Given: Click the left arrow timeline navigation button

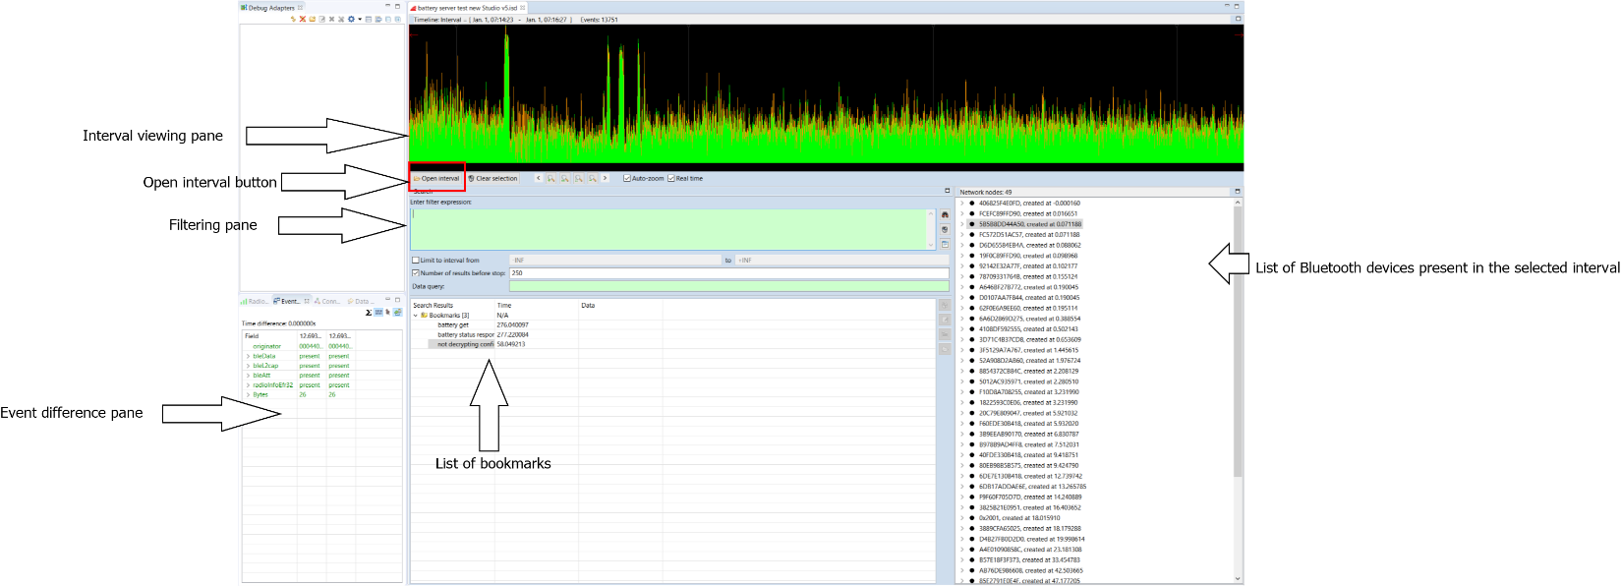Looking at the screenshot, I should tap(538, 179).
